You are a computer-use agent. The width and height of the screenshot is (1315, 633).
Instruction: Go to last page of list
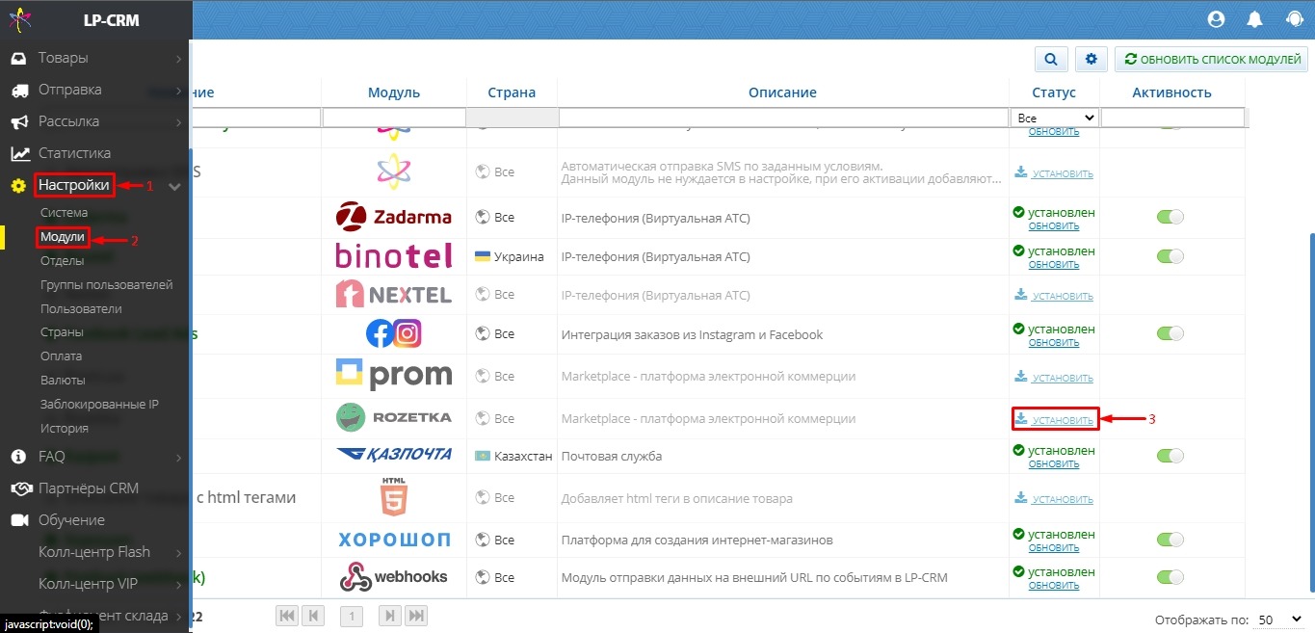tap(416, 616)
